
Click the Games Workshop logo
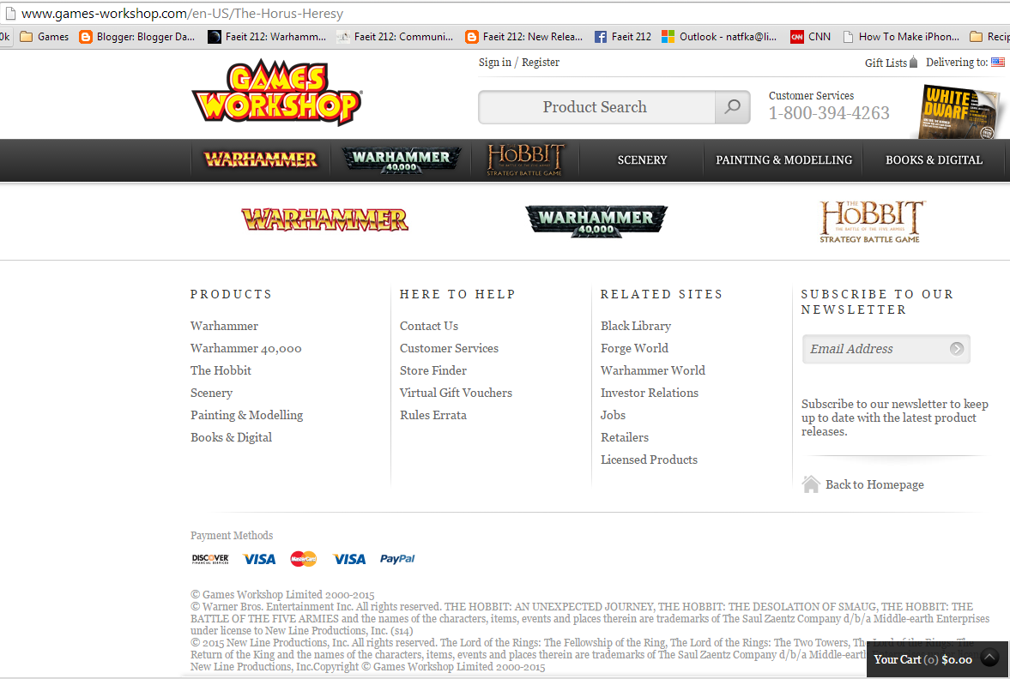click(277, 92)
